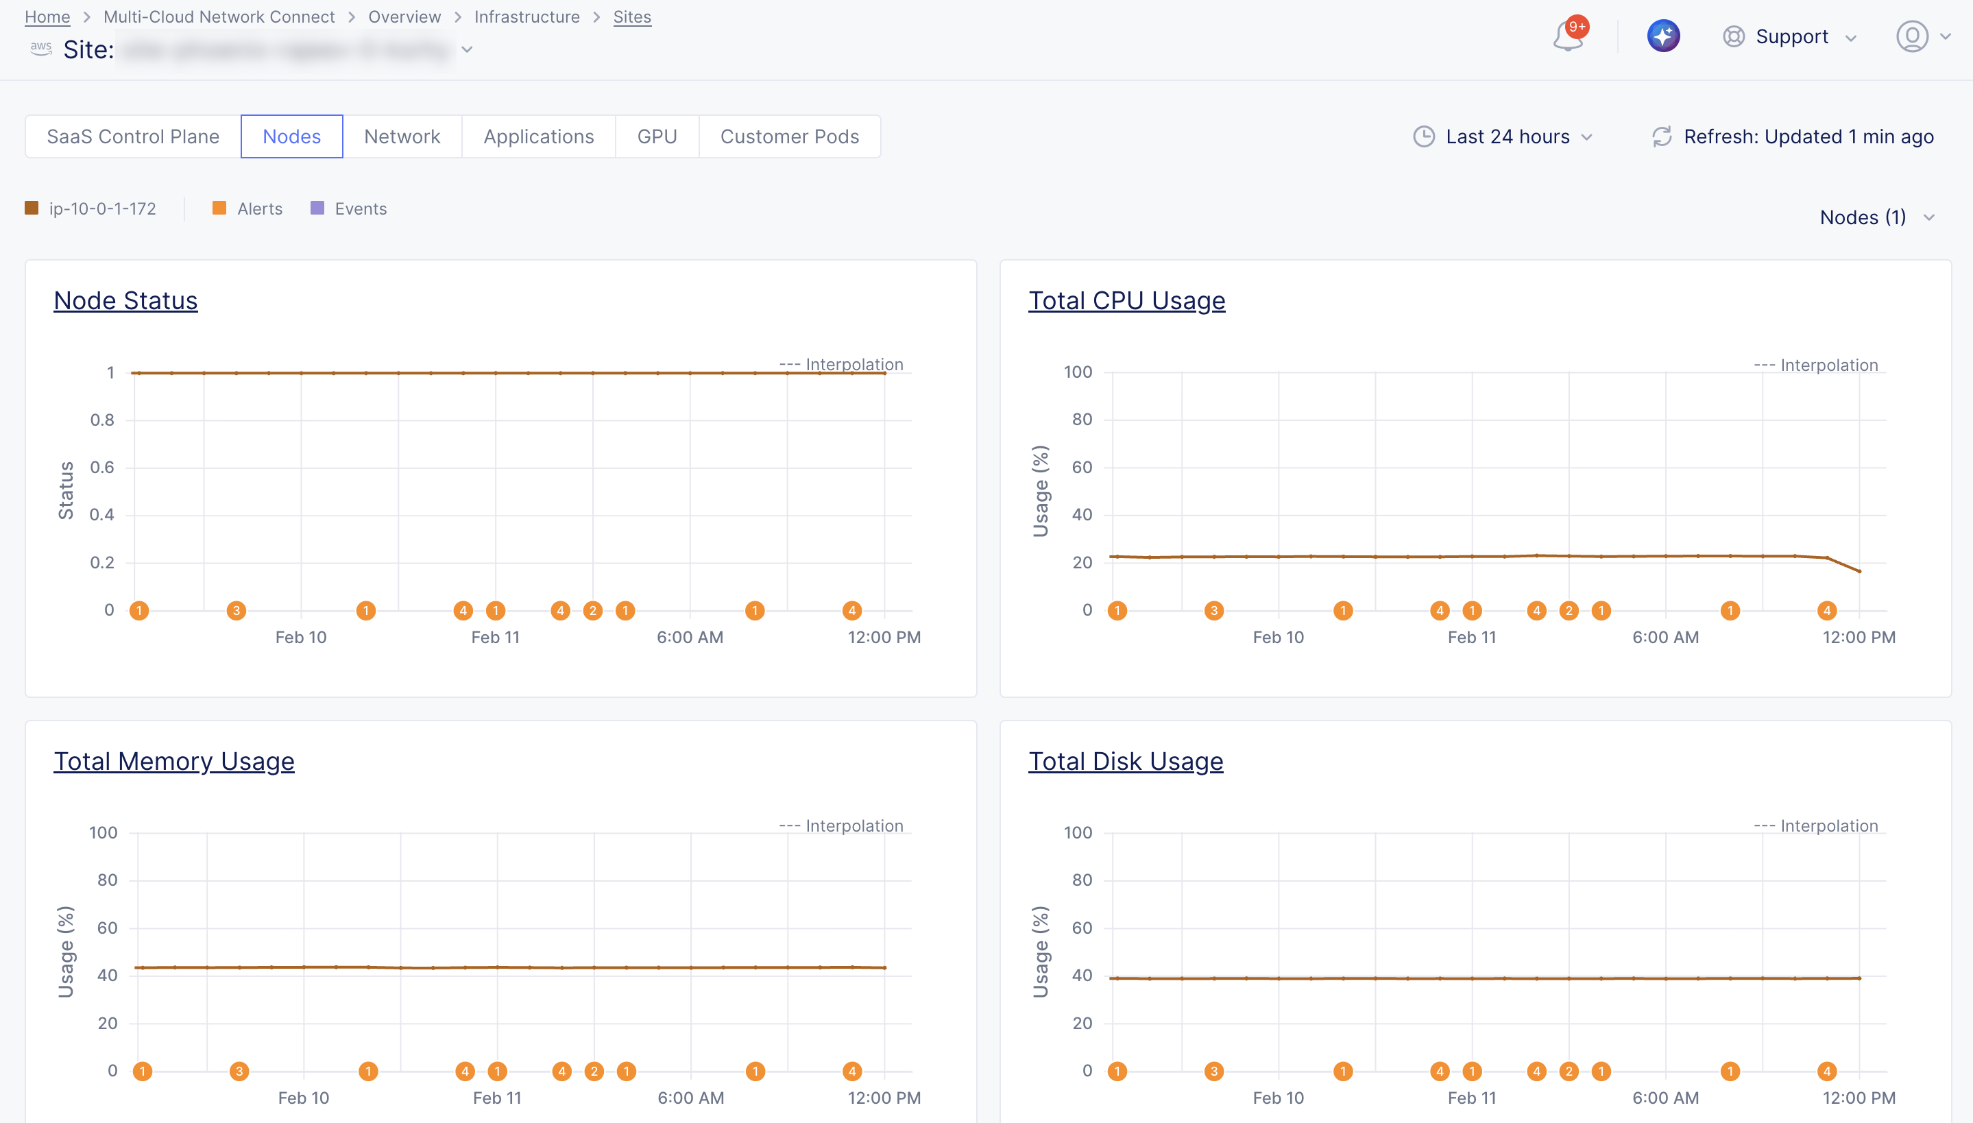This screenshot has width=1973, height=1123.
Task: Toggle the Interpolation legend on Node Status chart
Action: (x=842, y=363)
